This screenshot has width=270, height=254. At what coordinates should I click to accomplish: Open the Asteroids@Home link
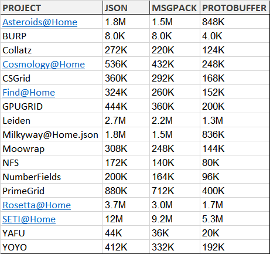coord(40,22)
